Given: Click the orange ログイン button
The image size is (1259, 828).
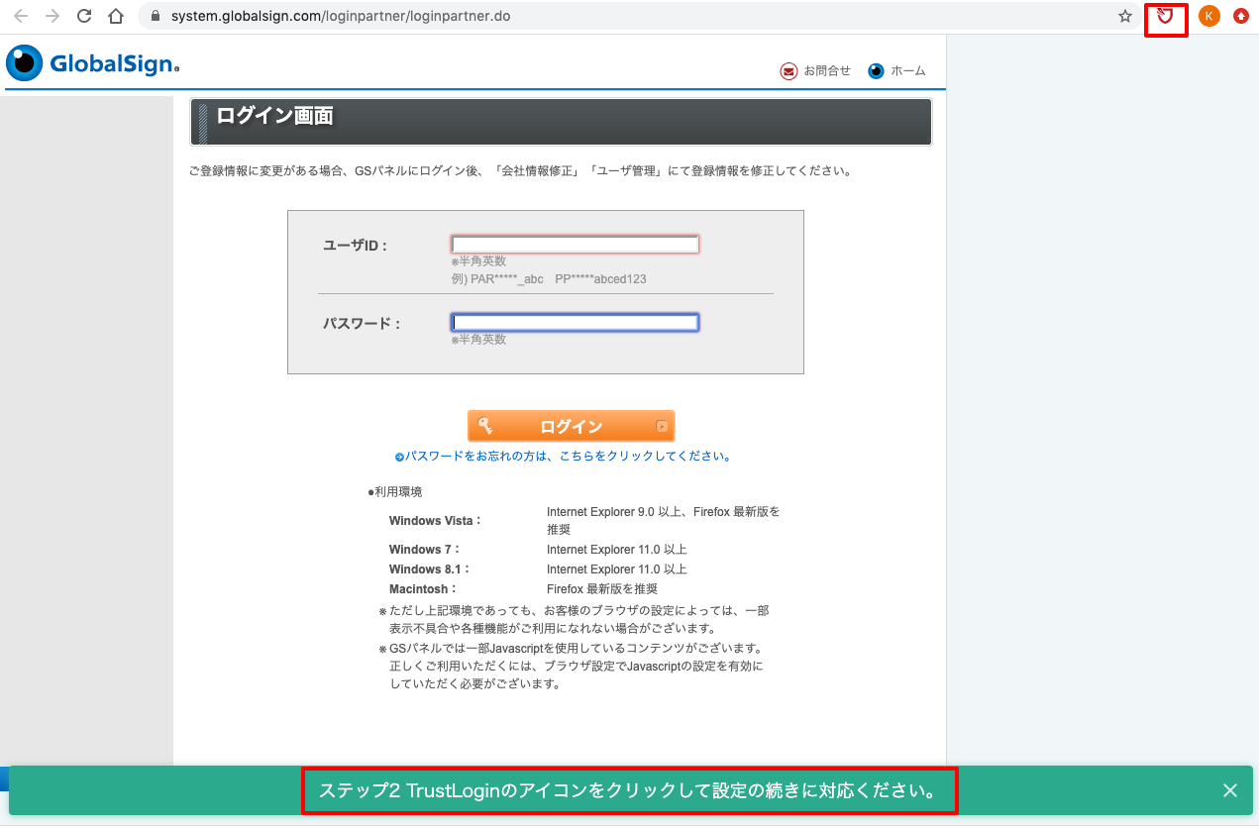Looking at the screenshot, I should tap(572, 426).
